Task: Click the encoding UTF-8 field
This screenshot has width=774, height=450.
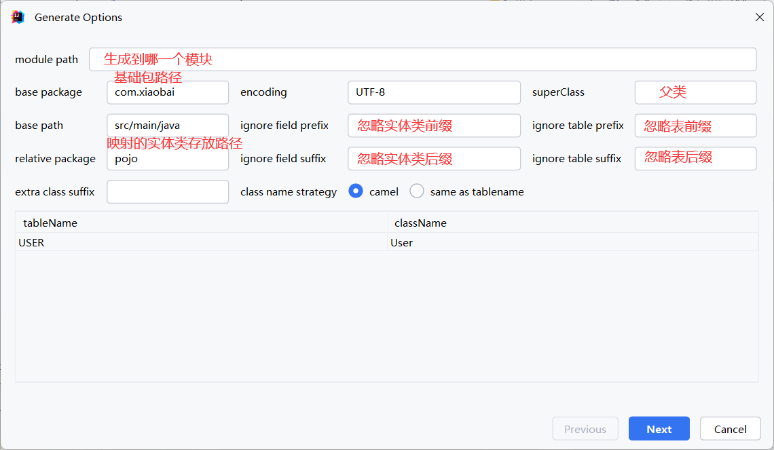Action: [x=434, y=92]
